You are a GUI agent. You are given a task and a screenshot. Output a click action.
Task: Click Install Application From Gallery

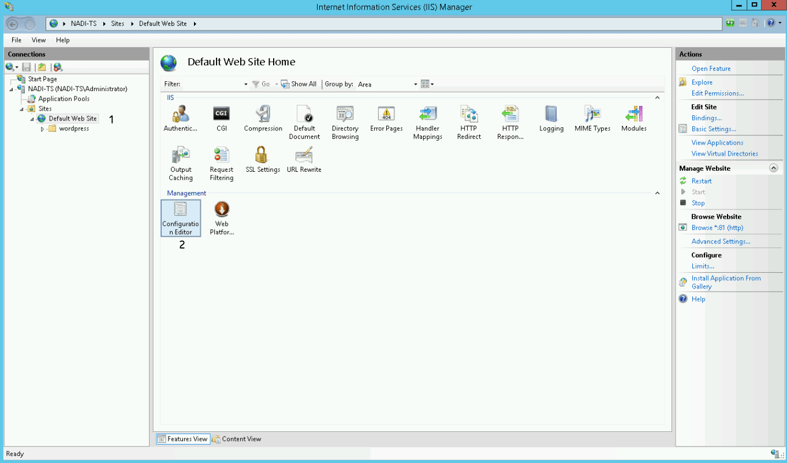(x=726, y=283)
